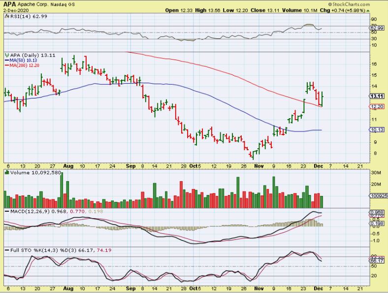Viewport: 388px width, 293px height.
Task: Click the 0.198 histogram tag on right axis
Action: [x=377, y=224]
